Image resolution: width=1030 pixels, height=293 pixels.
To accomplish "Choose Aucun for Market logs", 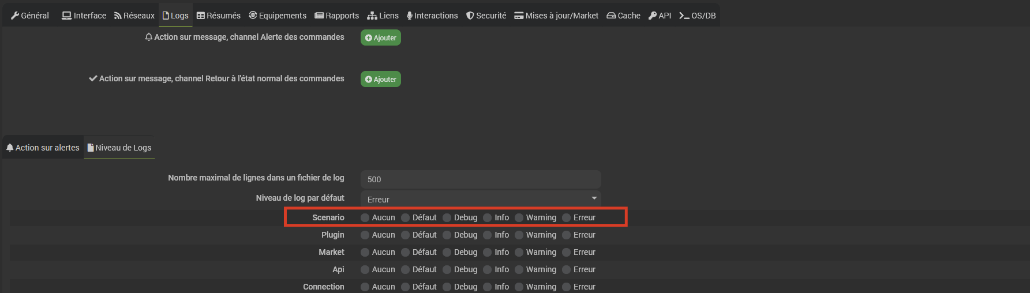I will [x=365, y=252].
